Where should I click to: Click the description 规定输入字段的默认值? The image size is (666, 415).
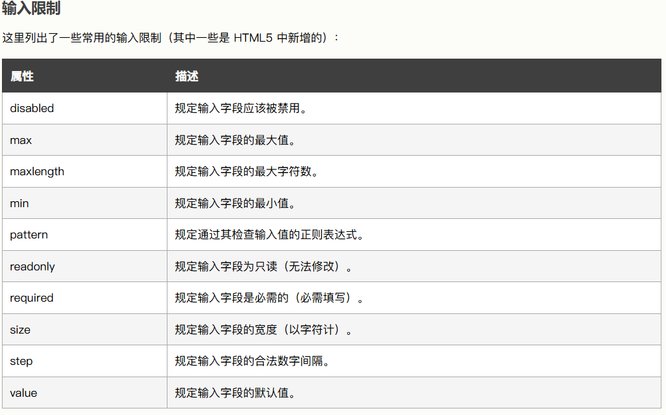tap(235, 393)
